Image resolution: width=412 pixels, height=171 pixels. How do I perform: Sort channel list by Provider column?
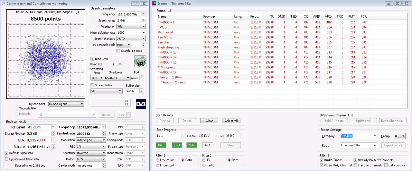[217, 16]
